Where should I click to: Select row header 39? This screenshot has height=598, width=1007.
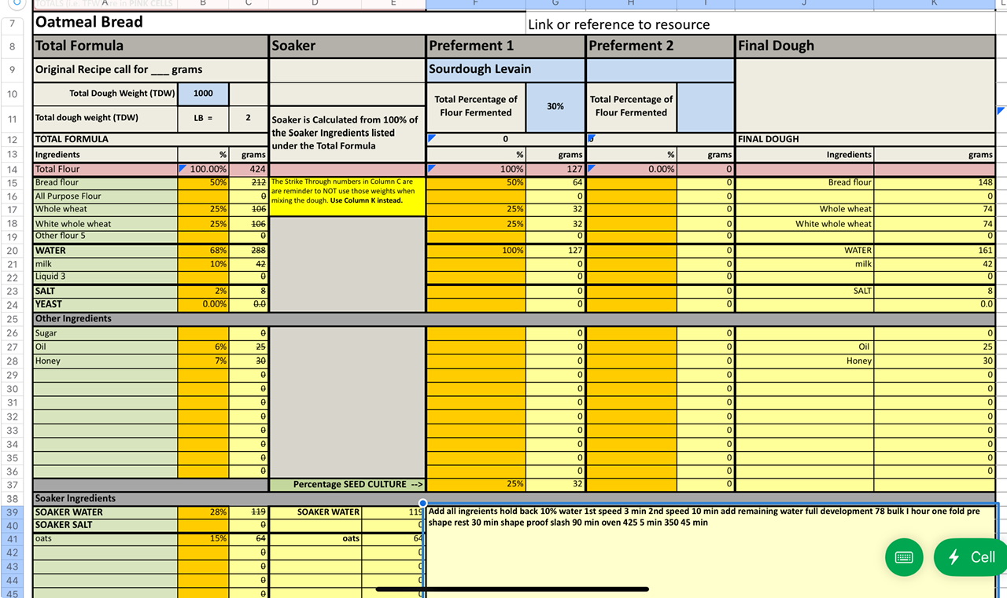pos(12,512)
